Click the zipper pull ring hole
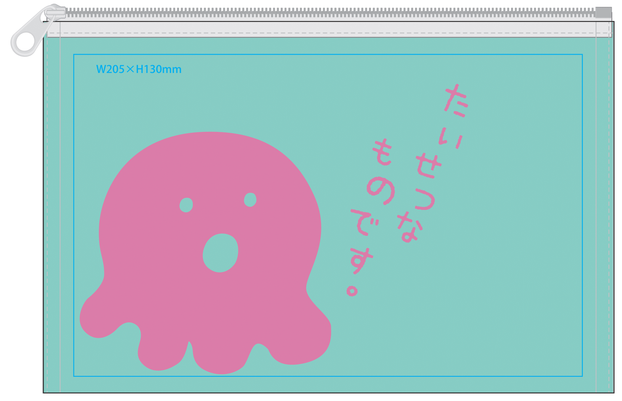The height and width of the screenshot is (401, 622). point(25,43)
